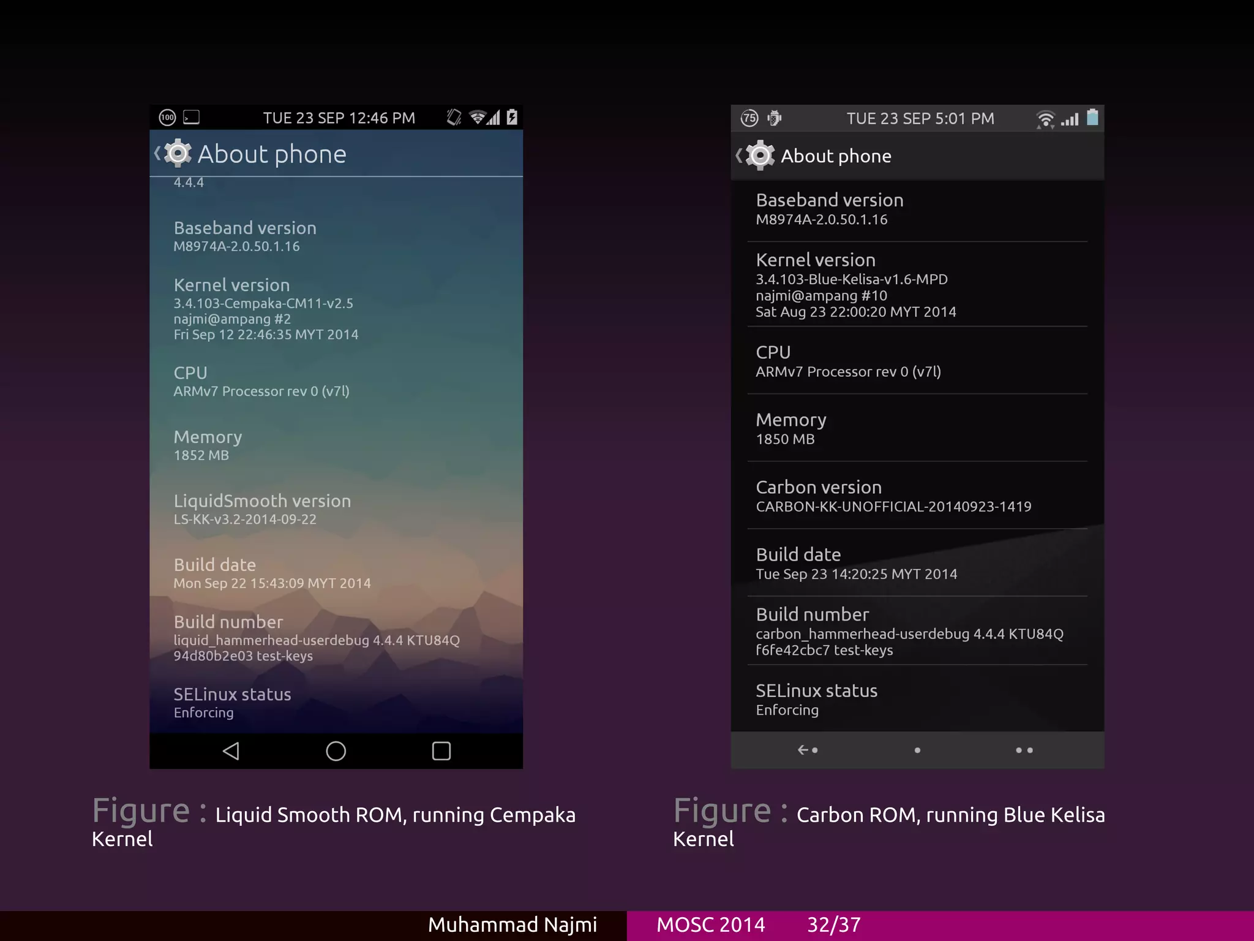The width and height of the screenshot is (1254, 941).
Task: Open LiquidSmooth version entry
Action: tap(262, 509)
